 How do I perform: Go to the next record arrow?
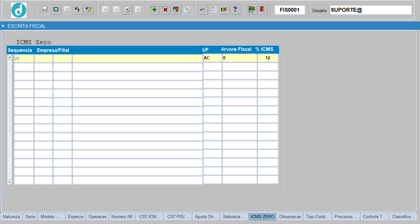(x=127, y=9)
